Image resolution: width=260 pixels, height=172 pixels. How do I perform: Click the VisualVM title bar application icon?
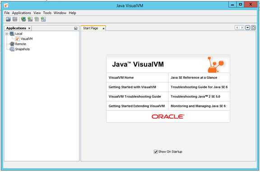click(6, 5)
